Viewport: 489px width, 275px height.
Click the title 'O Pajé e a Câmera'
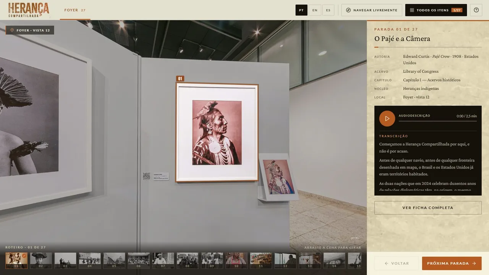click(402, 39)
